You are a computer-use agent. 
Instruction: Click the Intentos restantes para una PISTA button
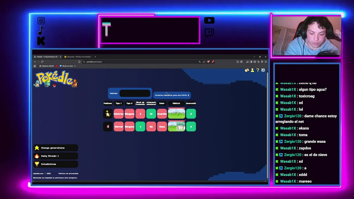pos(172,95)
